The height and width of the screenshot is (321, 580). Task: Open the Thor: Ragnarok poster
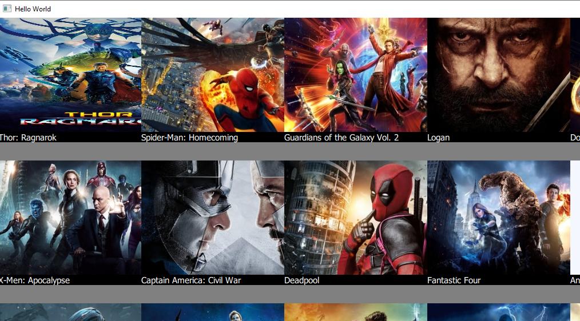coord(70,75)
